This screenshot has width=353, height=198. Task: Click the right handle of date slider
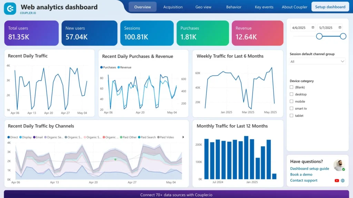(343, 36)
